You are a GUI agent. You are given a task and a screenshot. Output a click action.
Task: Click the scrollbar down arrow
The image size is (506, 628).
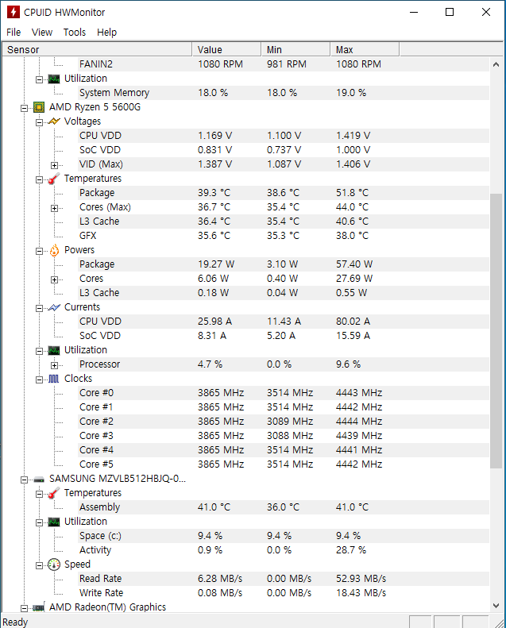click(x=496, y=605)
